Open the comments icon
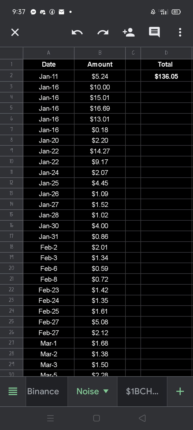Image resolution: width=193 pixels, height=430 pixels. click(x=154, y=32)
